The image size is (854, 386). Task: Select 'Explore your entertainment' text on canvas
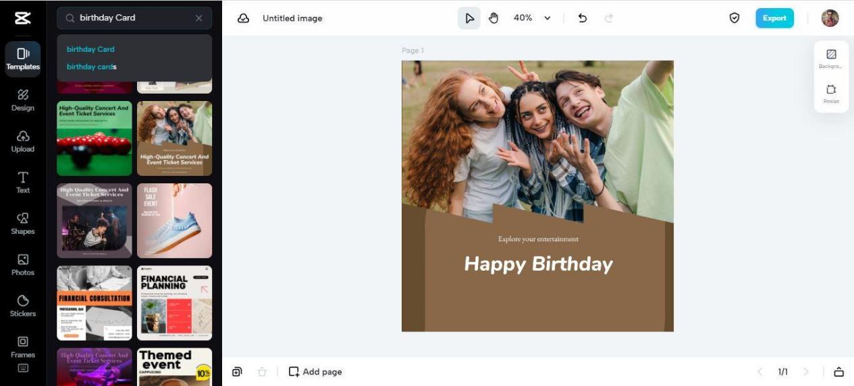click(x=538, y=239)
